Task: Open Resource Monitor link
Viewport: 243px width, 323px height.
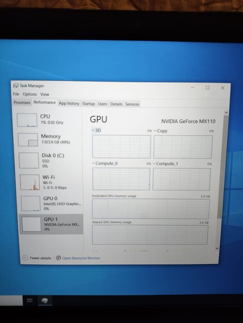Action: (x=81, y=258)
